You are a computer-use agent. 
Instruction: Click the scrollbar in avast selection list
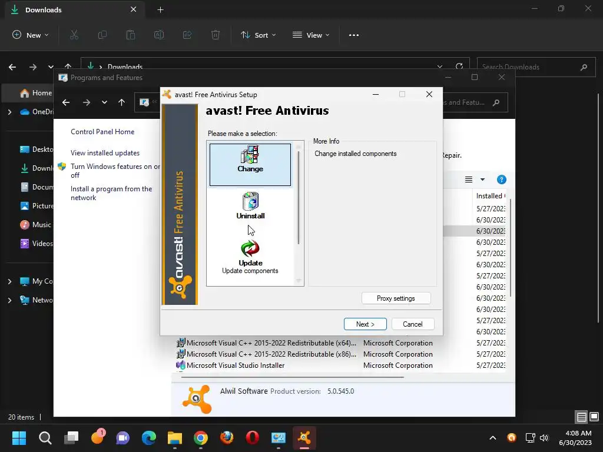(299, 198)
